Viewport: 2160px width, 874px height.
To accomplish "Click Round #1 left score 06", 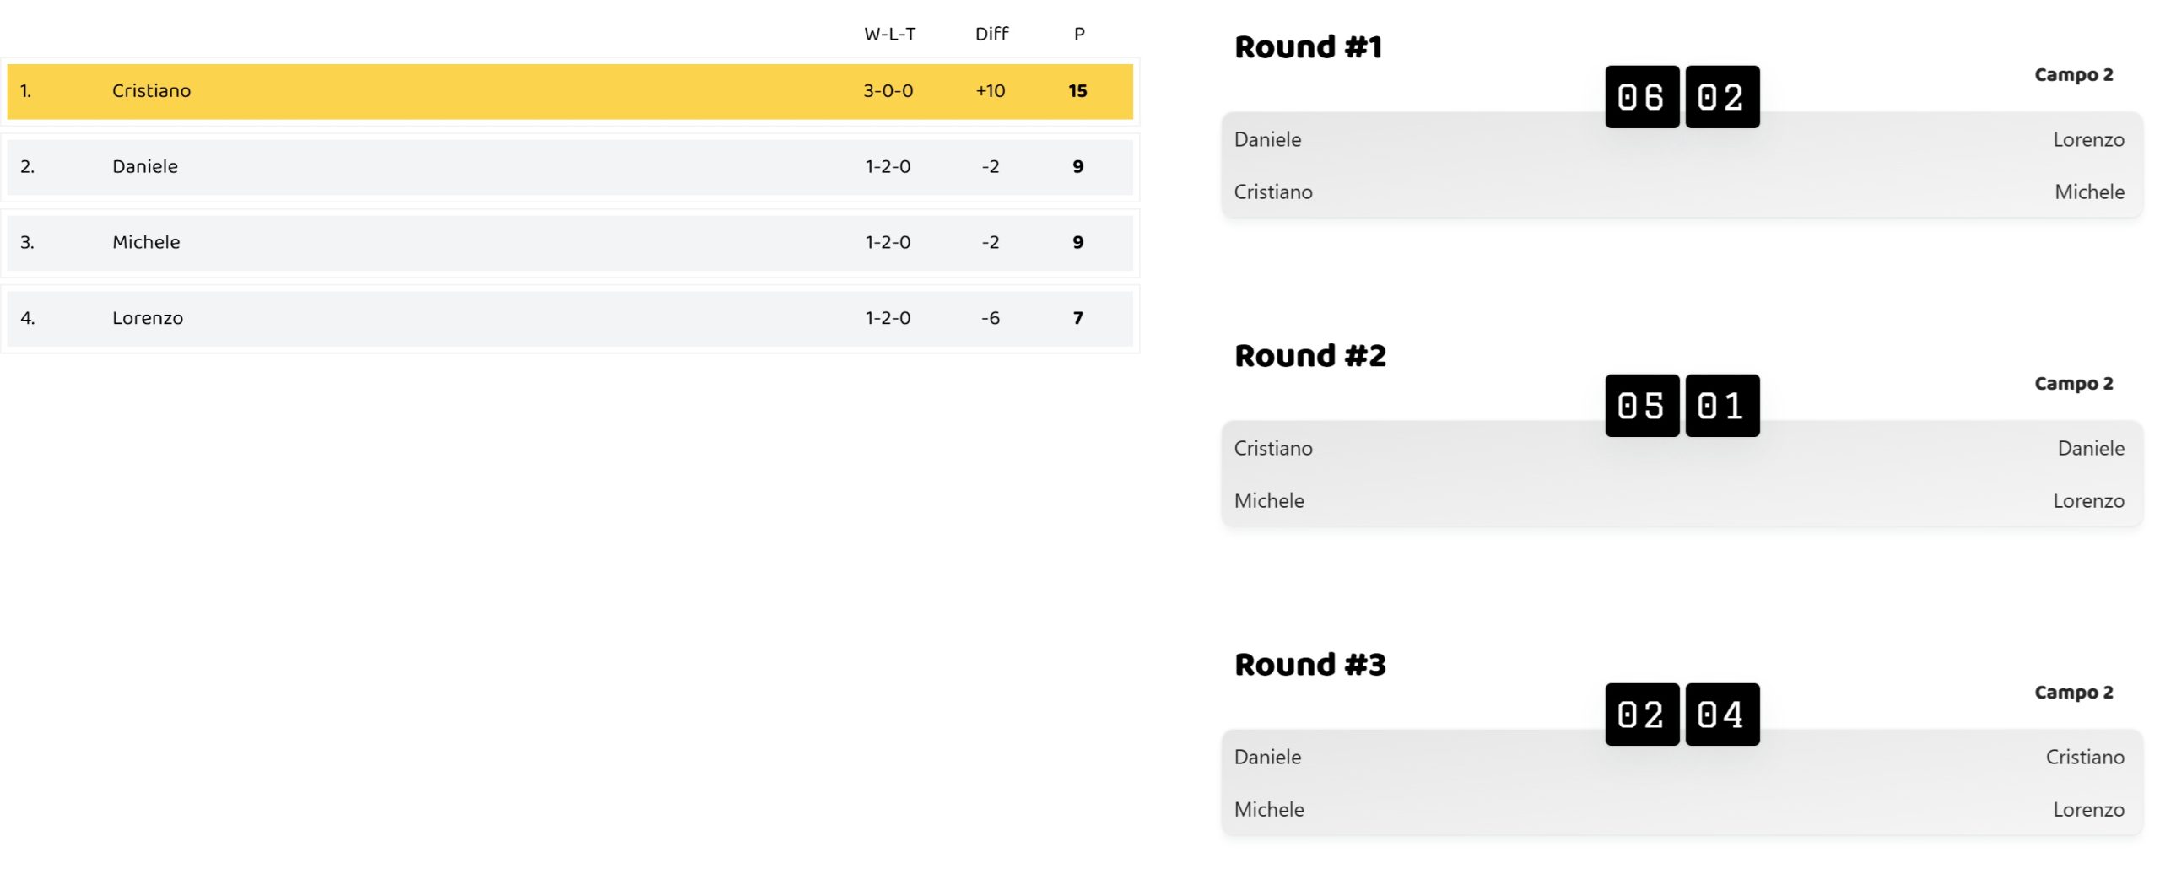I will [1642, 97].
